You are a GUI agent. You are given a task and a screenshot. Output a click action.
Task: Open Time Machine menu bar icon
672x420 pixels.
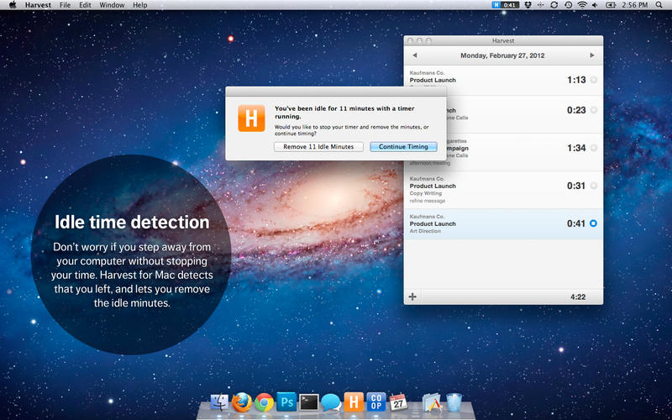pyautogui.click(x=568, y=5)
